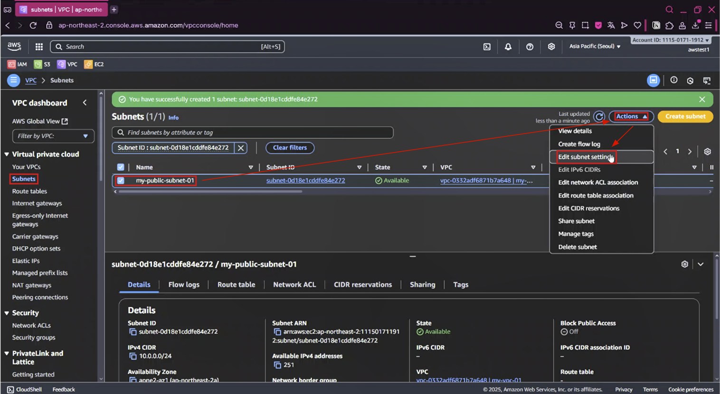Open NAT gateways in sidebar
720x394 pixels.
(32, 285)
